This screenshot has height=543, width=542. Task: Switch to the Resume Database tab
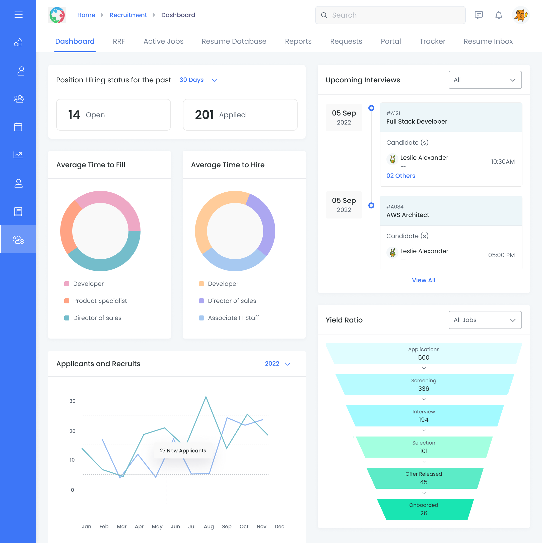pos(234,41)
